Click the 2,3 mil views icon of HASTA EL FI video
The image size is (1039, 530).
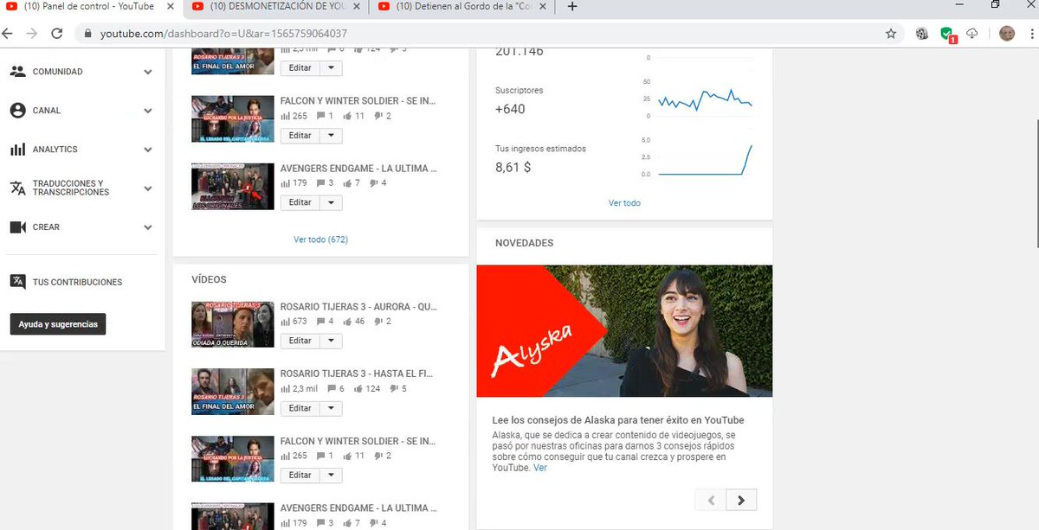(x=286, y=389)
